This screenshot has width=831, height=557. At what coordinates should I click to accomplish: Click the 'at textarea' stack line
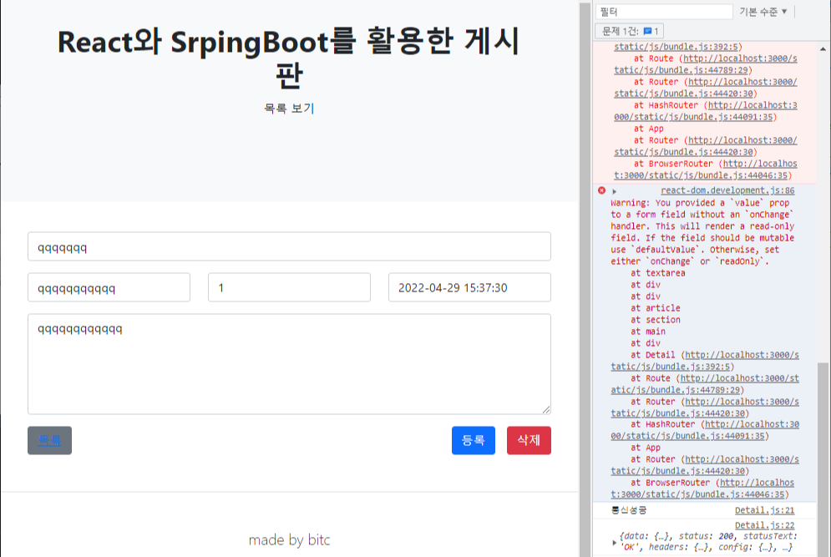[657, 273]
